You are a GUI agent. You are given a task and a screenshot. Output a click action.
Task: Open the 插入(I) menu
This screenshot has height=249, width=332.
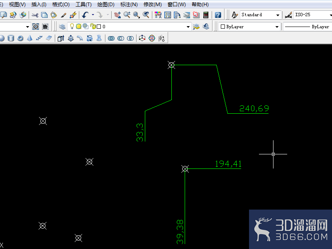pyautogui.click(x=39, y=4)
